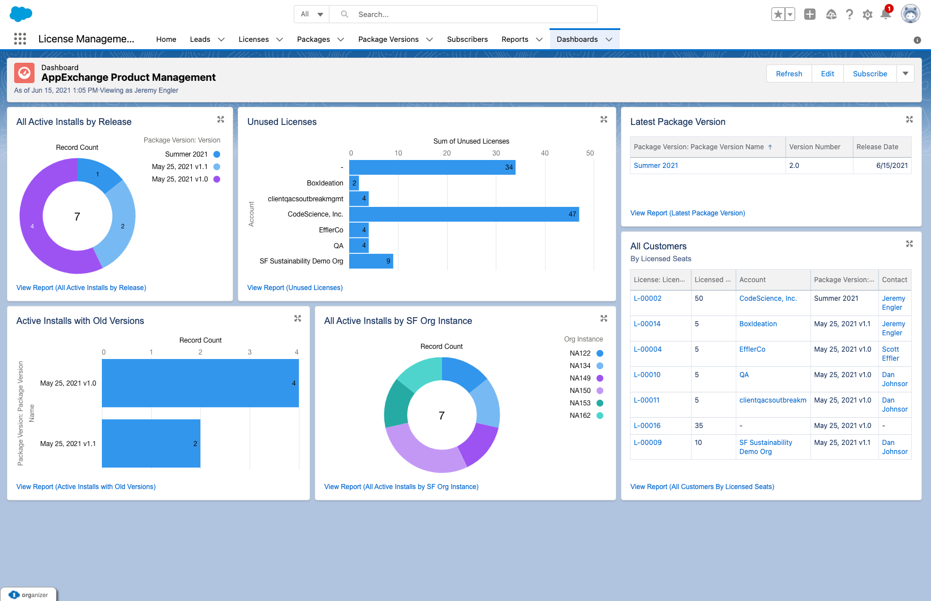Open View Report (Active Installs with Old Versions)
The image size is (931, 601).
click(x=86, y=487)
